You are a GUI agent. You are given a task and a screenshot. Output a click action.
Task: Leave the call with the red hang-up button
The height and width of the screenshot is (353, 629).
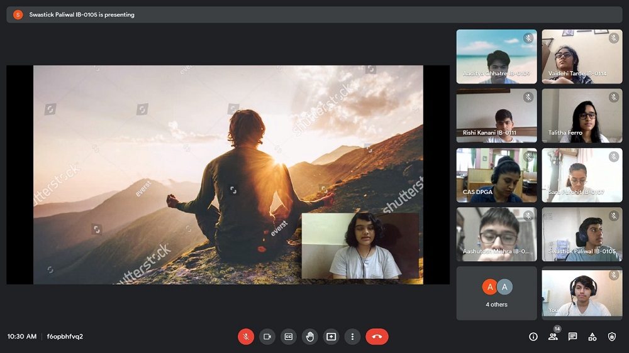[x=377, y=337]
